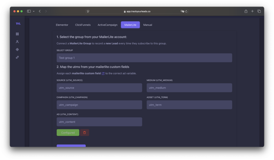This screenshot has height=160, width=274.
Task: Click the step 2 Map the utms heading
Action: pos(93,67)
